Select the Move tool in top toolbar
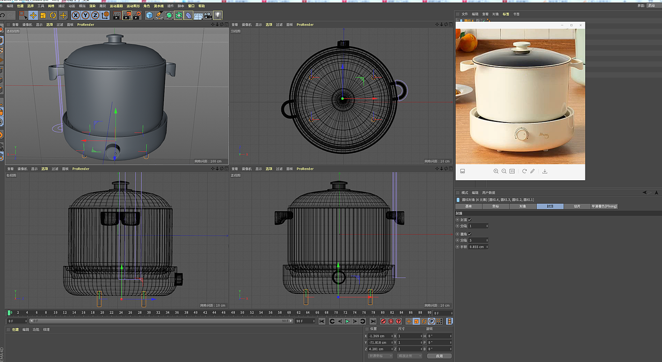The image size is (662, 362). (33, 15)
